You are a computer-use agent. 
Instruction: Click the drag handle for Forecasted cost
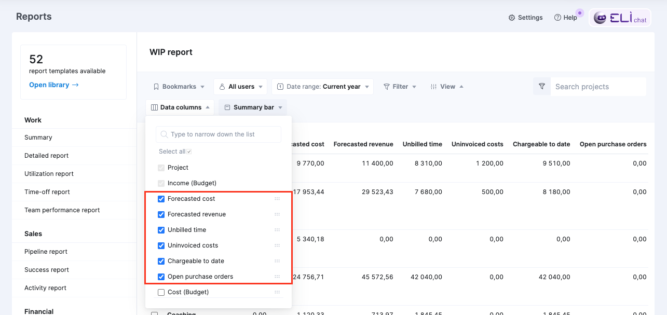click(277, 199)
